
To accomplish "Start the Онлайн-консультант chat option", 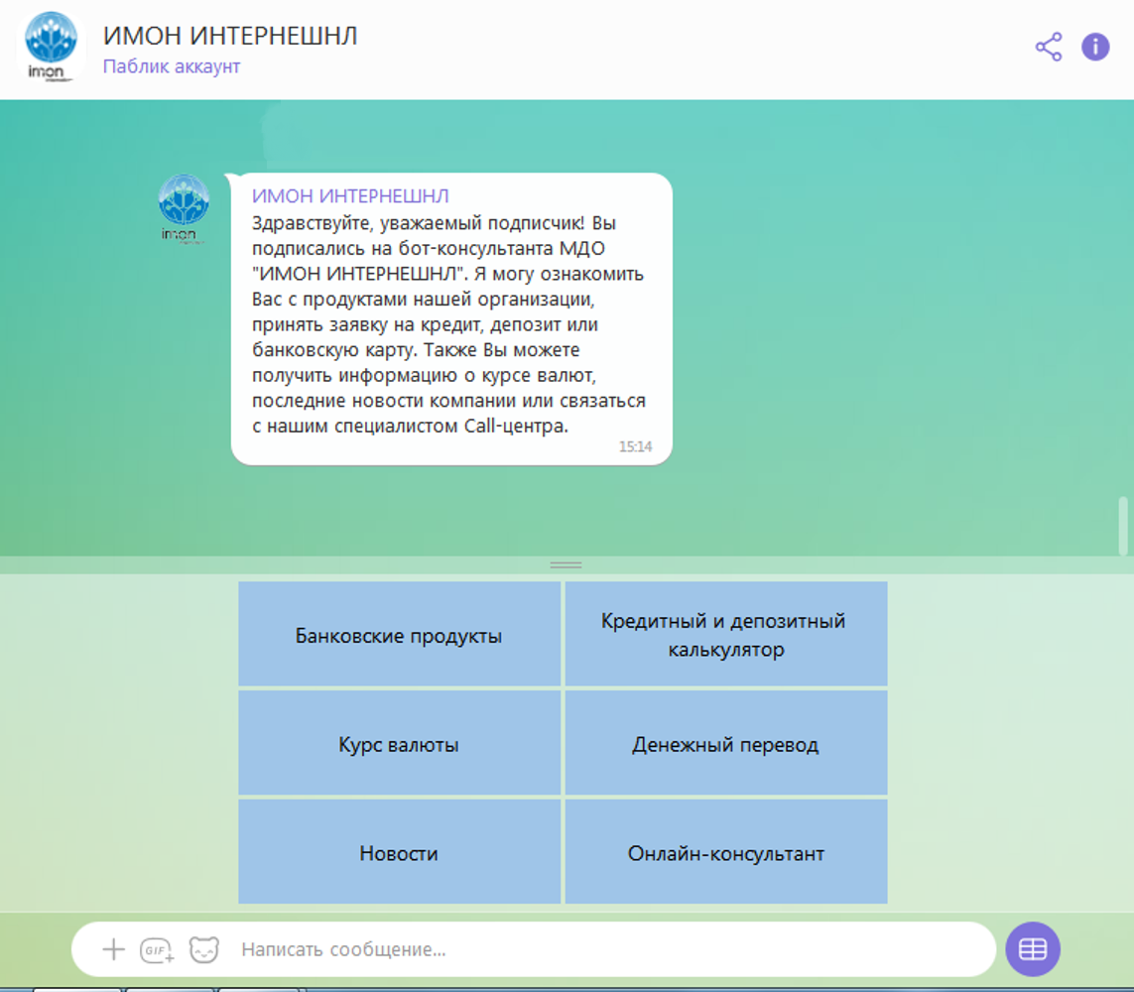I will (725, 853).
